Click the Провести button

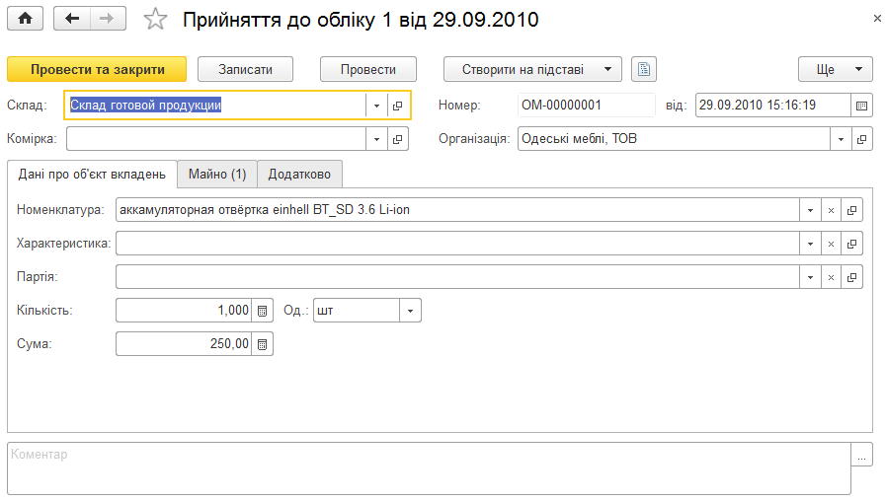pyautogui.click(x=367, y=69)
